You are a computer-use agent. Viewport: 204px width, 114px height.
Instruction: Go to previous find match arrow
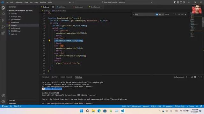176,14
